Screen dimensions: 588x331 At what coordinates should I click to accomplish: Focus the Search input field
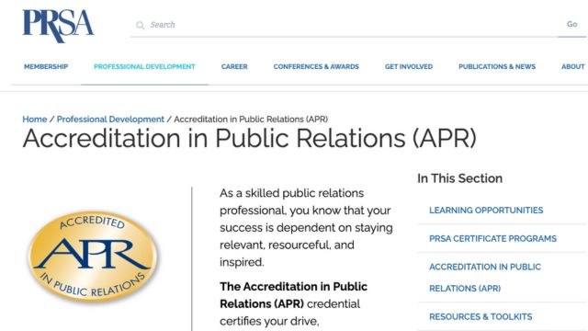click(343, 25)
